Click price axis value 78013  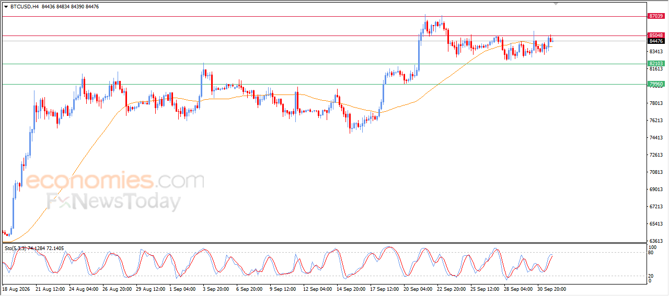pyautogui.click(x=656, y=103)
